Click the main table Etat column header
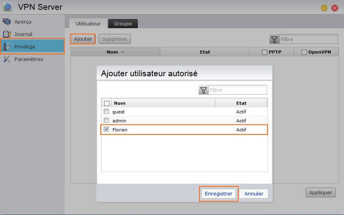This screenshot has height=215, width=344. click(204, 52)
